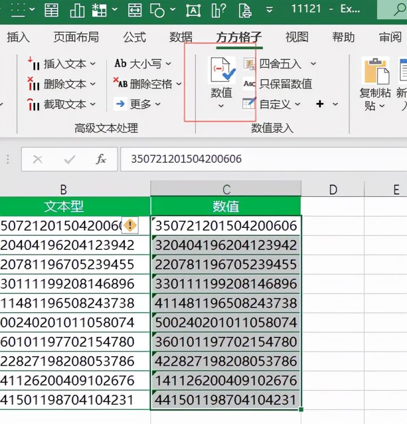Screen dimensions: 407x424
Task: Open the 视图 ribbon tab
Action: coord(297,37)
